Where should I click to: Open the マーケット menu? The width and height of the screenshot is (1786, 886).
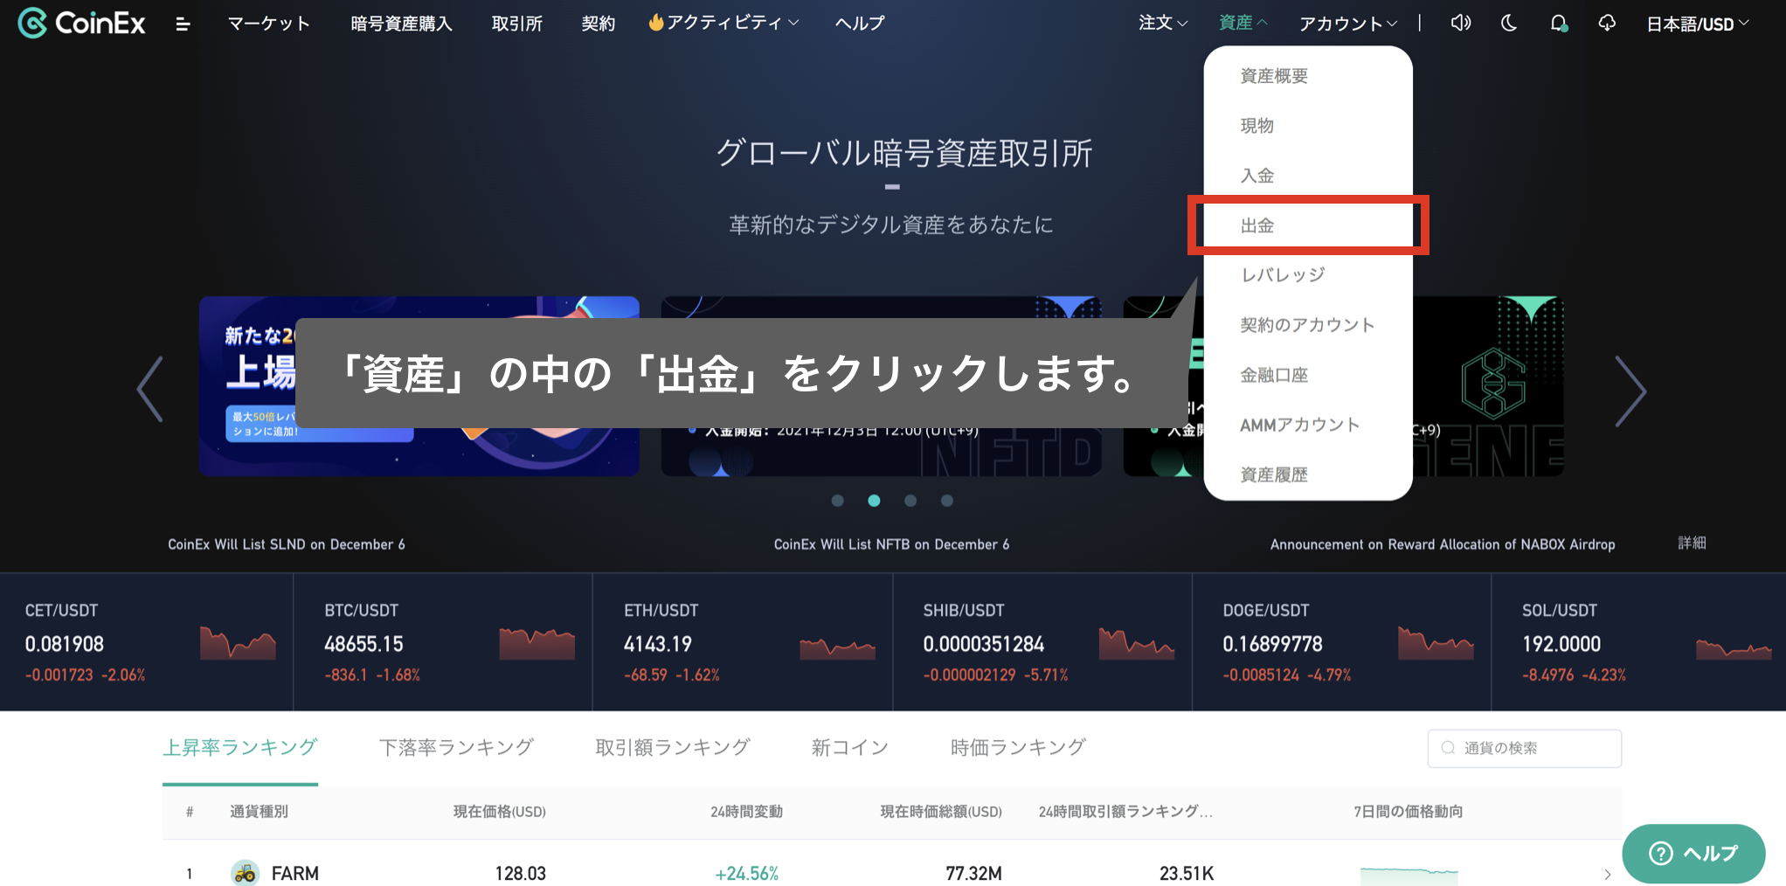click(268, 24)
